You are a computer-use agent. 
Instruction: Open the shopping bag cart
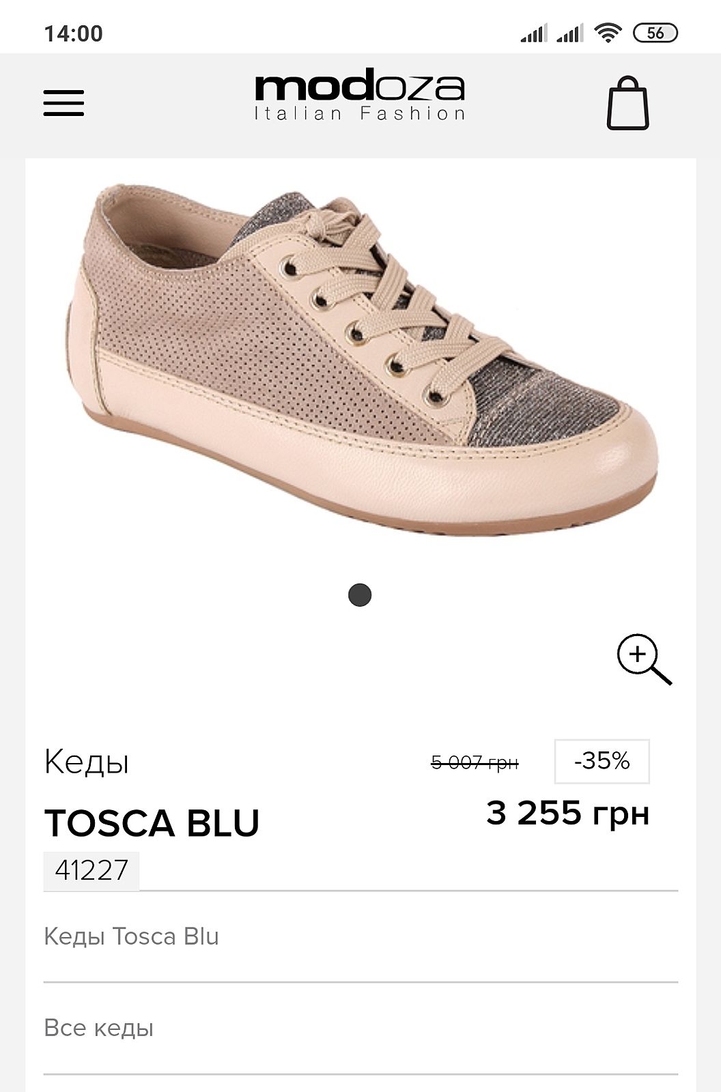[627, 103]
